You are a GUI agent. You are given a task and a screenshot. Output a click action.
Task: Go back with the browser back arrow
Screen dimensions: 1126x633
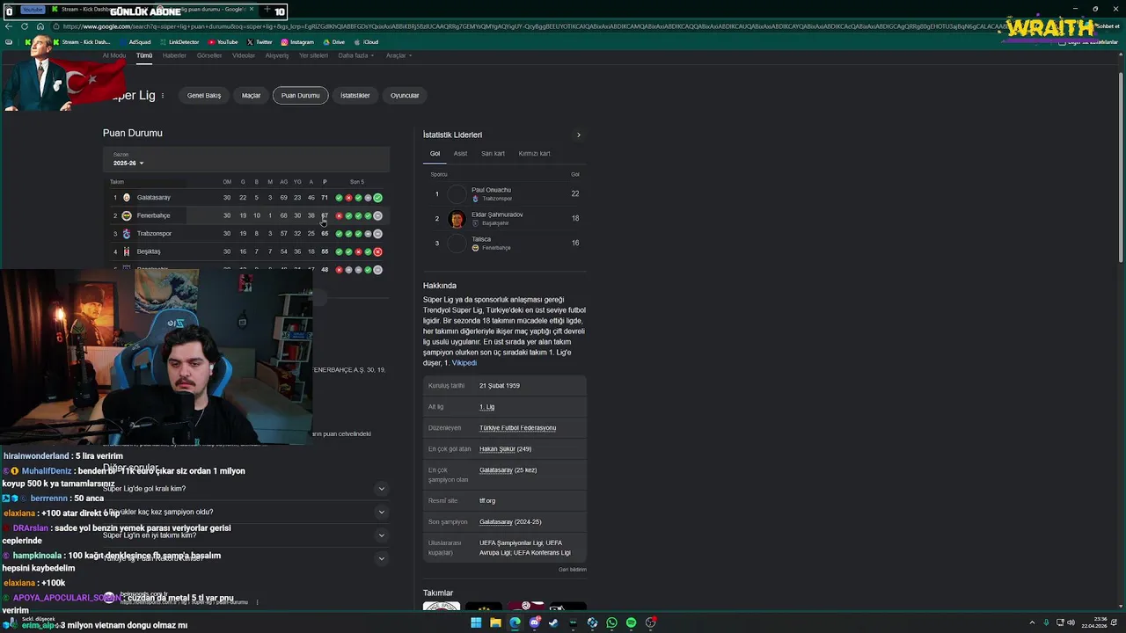click(x=9, y=26)
